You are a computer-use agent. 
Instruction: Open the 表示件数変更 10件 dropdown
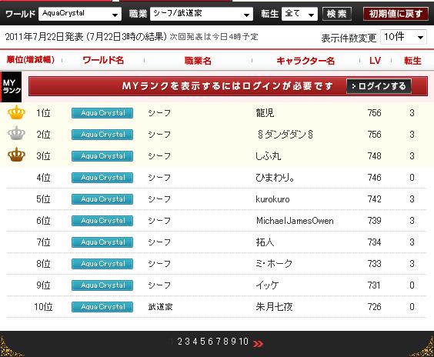pos(403,37)
